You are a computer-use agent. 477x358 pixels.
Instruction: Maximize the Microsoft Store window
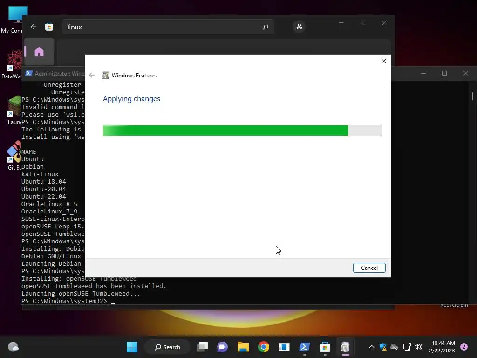pos(362,23)
